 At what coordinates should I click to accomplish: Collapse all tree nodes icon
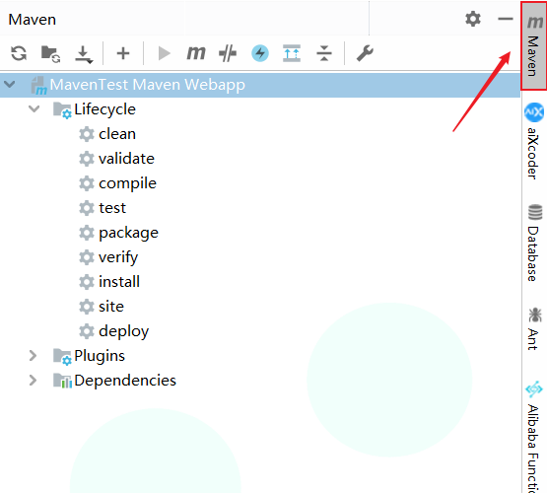[324, 53]
